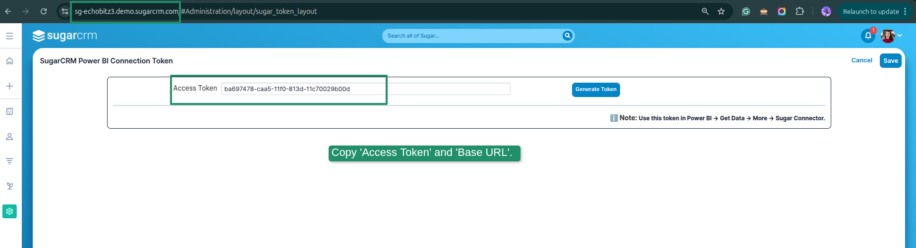Reload the page in the browser

click(44, 11)
